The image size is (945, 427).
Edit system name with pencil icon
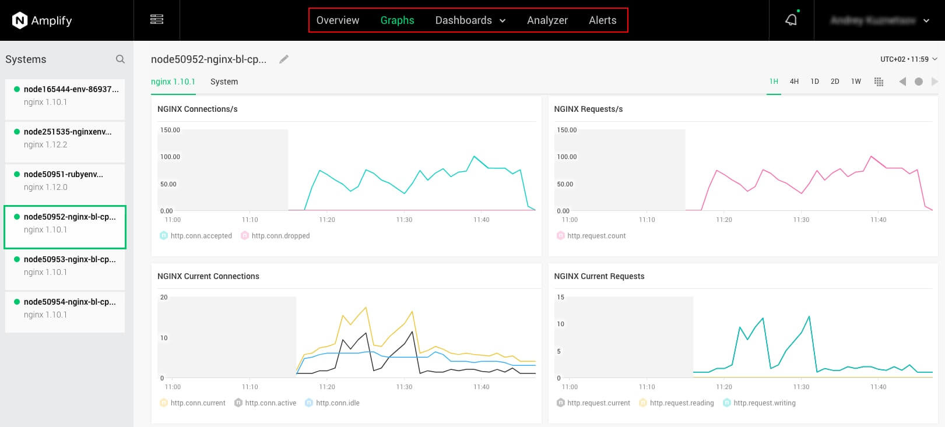284,59
